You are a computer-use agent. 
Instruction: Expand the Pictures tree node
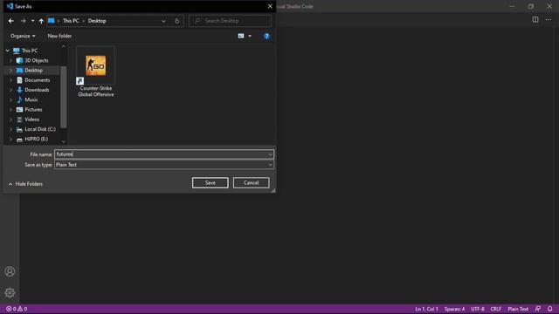(x=10, y=110)
